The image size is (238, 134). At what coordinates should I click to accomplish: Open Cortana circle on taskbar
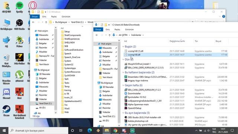click(x=73, y=131)
